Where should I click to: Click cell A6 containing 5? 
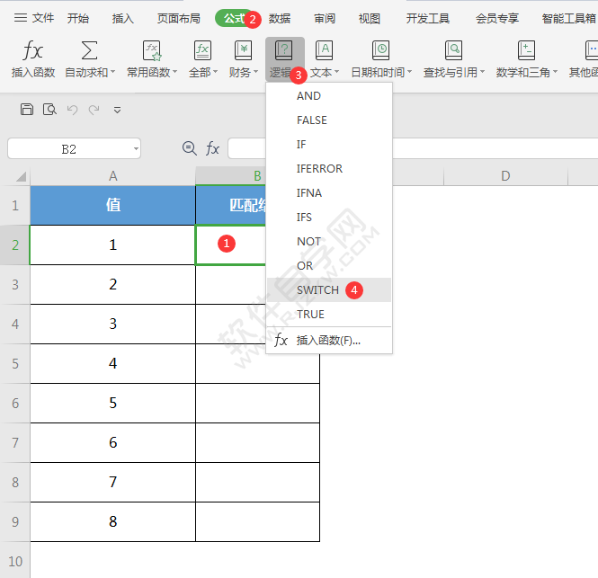(113, 403)
